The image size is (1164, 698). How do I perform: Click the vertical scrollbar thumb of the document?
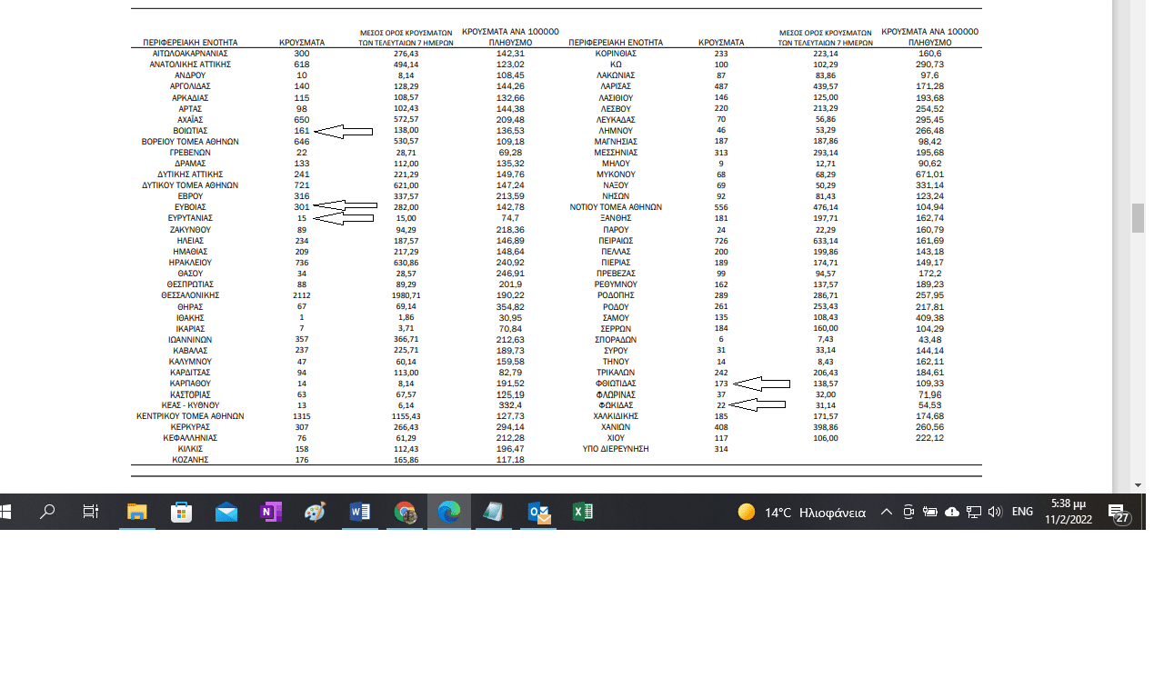pos(1137,218)
